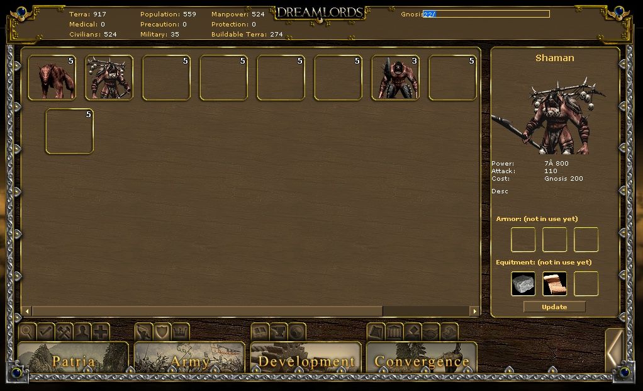
Task: Select the crown icon above Army
Action: coord(181,331)
